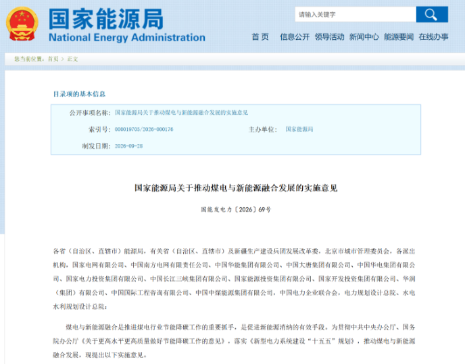Focus the keyword search input field
The height and width of the screenshot is (364, 465).
[x=356, y=14]
